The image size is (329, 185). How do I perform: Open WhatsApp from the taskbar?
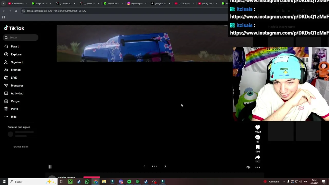[87, 182]
